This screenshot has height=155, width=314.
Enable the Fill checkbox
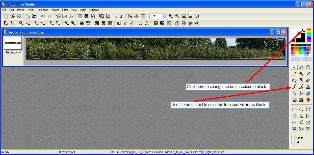click(x=293, y=142)
